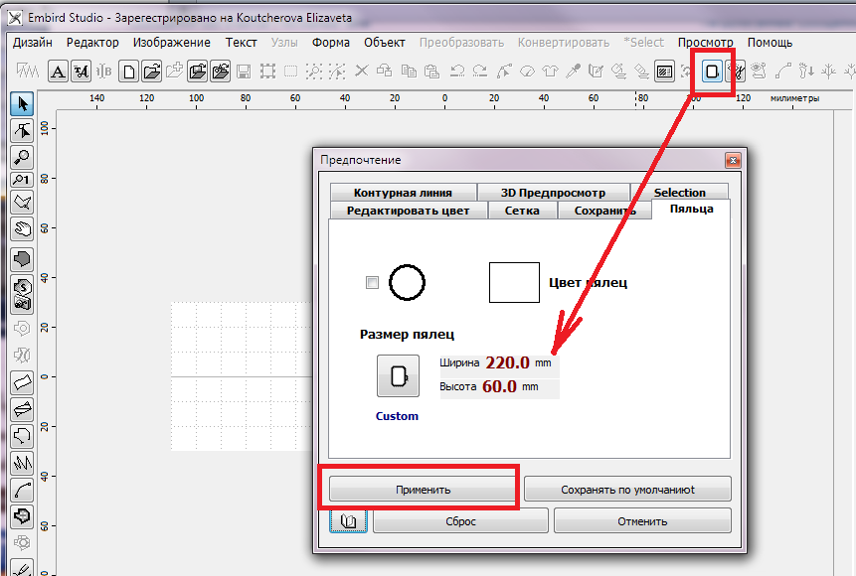
Task: Click the Цвет пялец color swatch
Action: tap(514, 283)
